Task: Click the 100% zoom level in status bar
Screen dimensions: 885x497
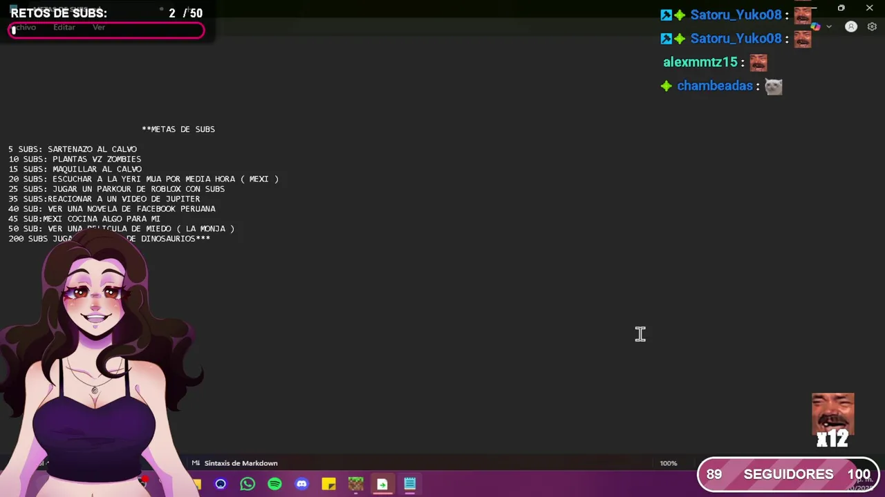Action: tap(669, 463)
